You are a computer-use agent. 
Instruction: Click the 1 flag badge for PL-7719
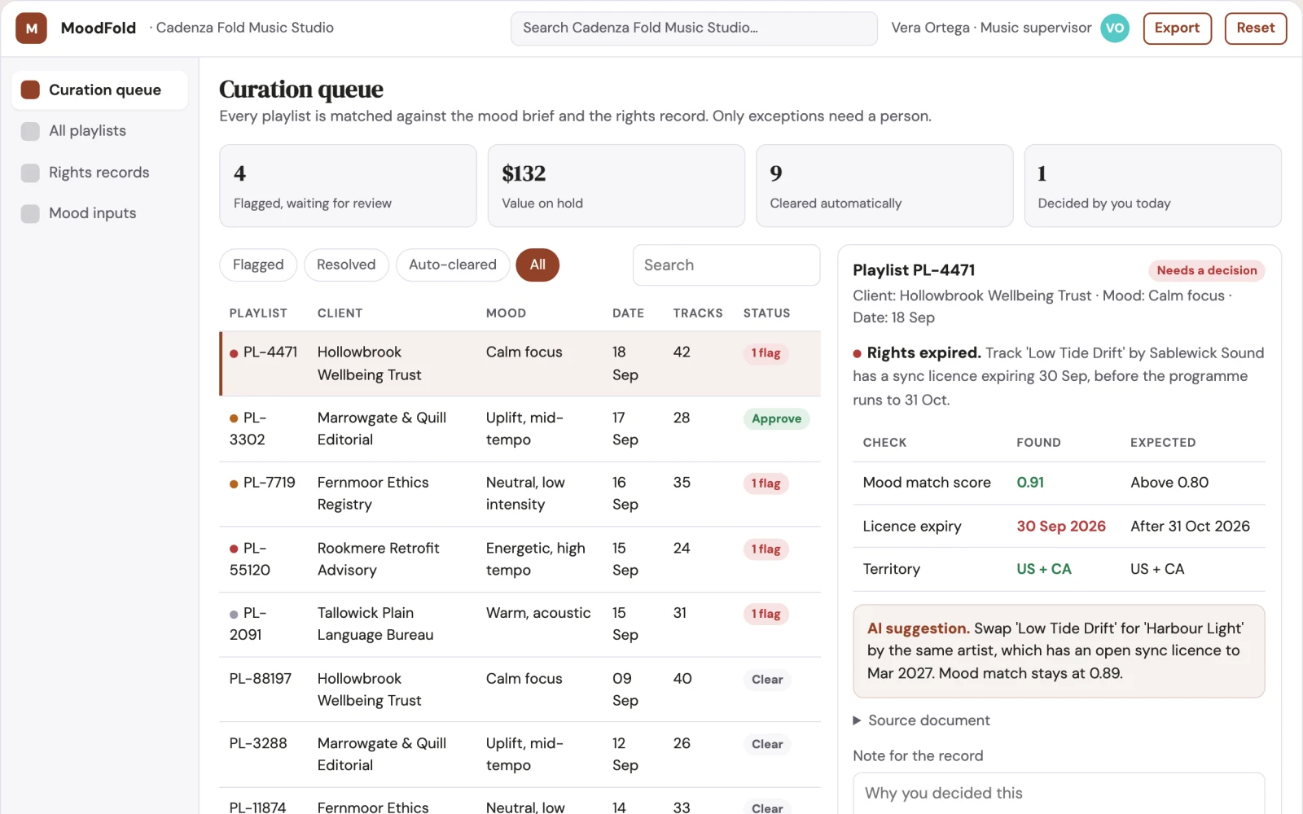[766, 484]
